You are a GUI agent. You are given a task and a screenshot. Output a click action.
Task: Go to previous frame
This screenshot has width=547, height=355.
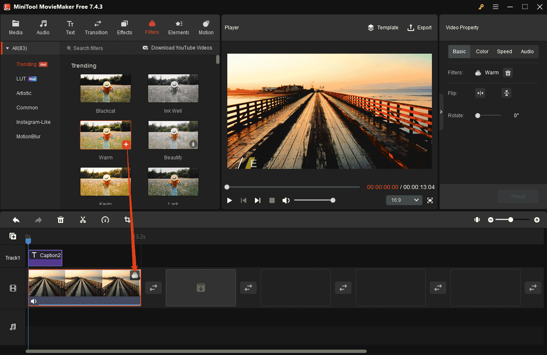[x=243, y=200]
